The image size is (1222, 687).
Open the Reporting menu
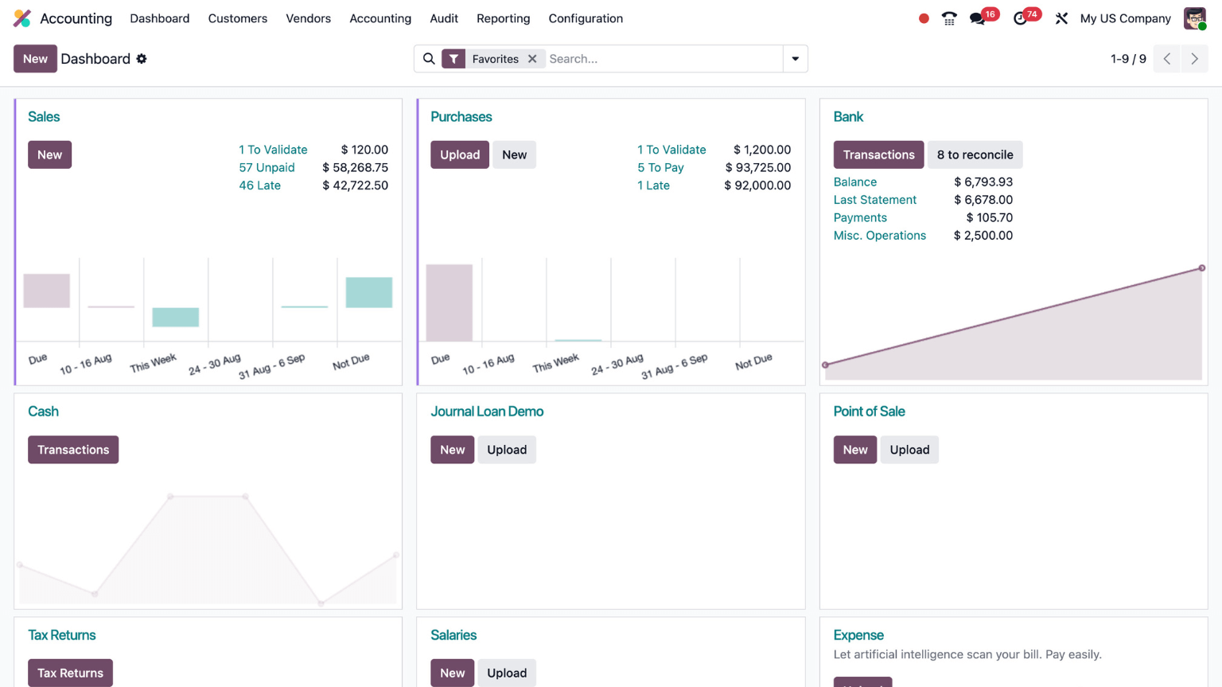tap(503, 18)
